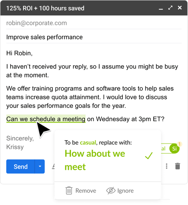Screen dimensions: 188x205
Task: Click the robin@corporate.com recipient field
Action: click(94, 23)
